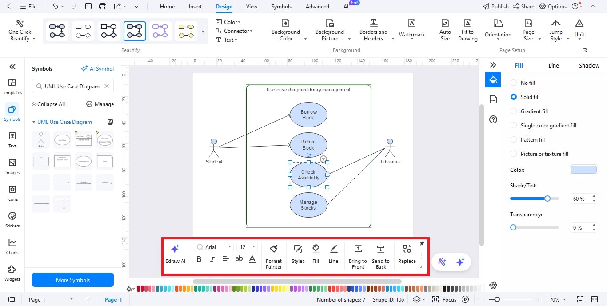Collapse the UML Use Case Diagram category

[34, 122]
